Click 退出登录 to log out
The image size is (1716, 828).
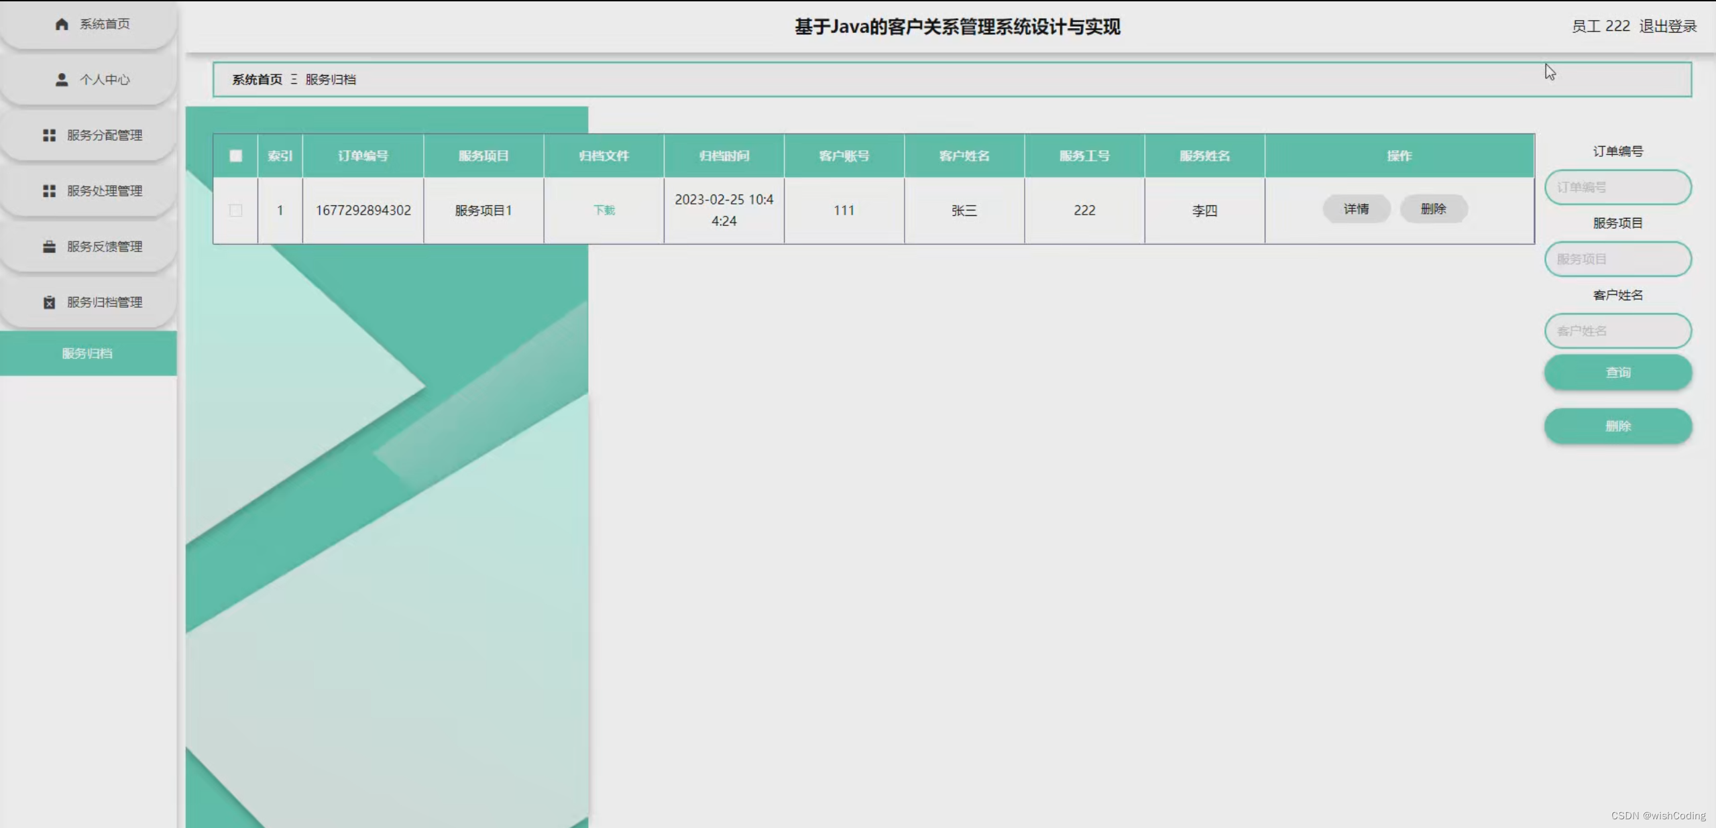(x=1667, y=26)
